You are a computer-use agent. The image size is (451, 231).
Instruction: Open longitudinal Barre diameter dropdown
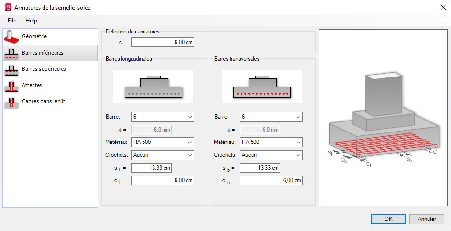163,117
